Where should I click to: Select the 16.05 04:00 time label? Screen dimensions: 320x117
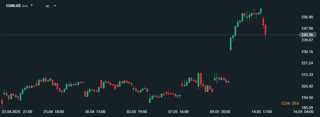coord(303,112)
